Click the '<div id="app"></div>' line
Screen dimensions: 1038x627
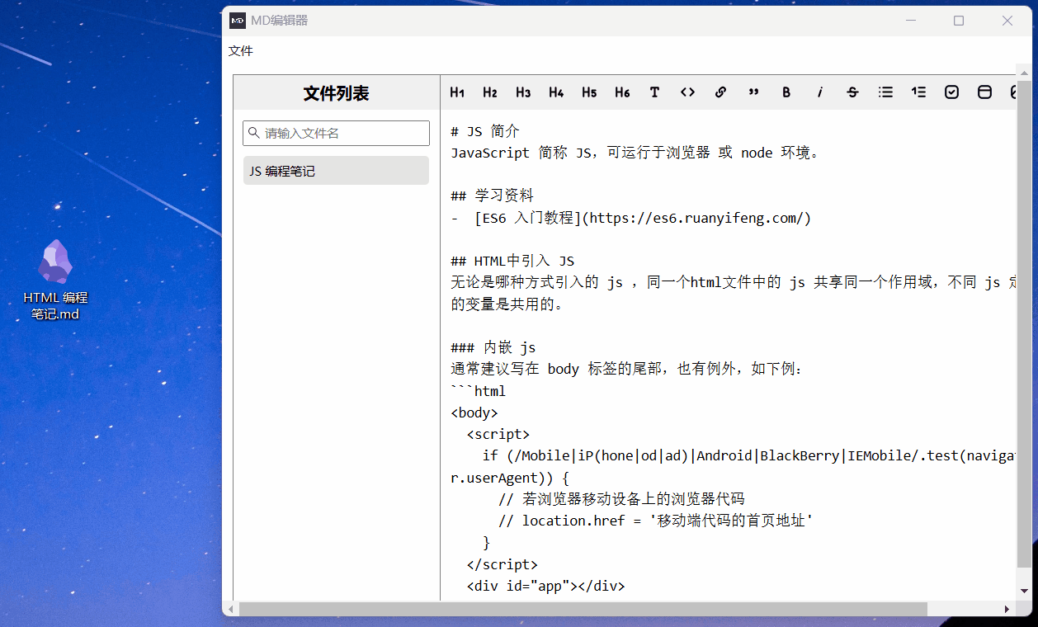(545, 586)
